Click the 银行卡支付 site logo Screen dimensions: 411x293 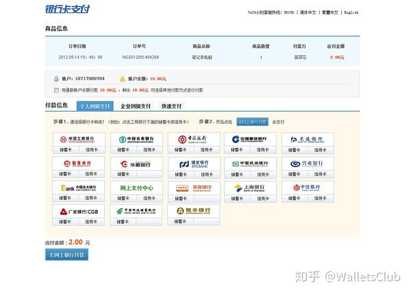pos(67,9)
